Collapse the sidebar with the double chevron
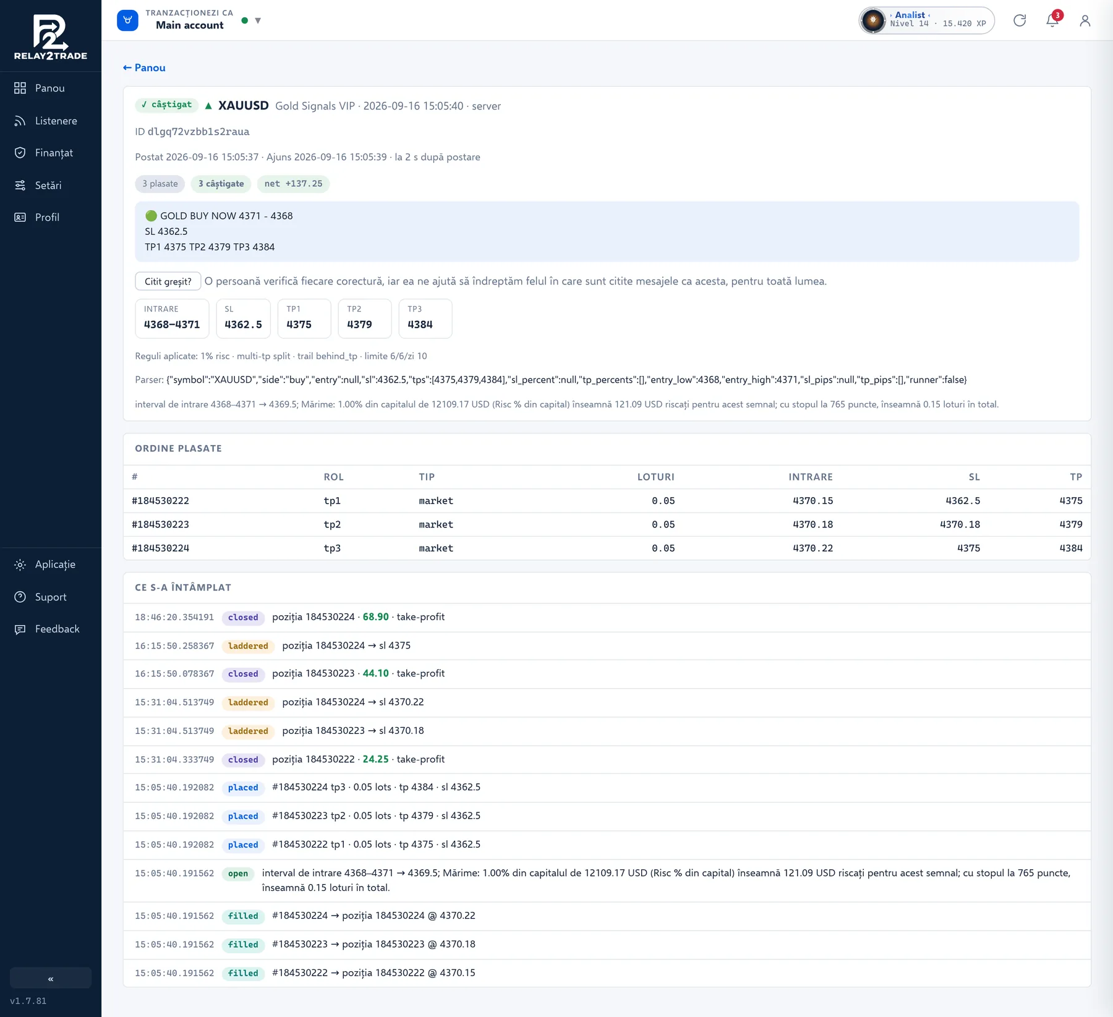Screen dimensions: 1113x1017 (51, 978)
